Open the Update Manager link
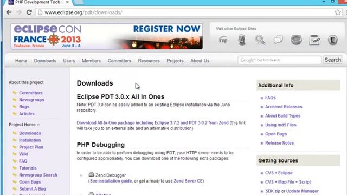 303,191
